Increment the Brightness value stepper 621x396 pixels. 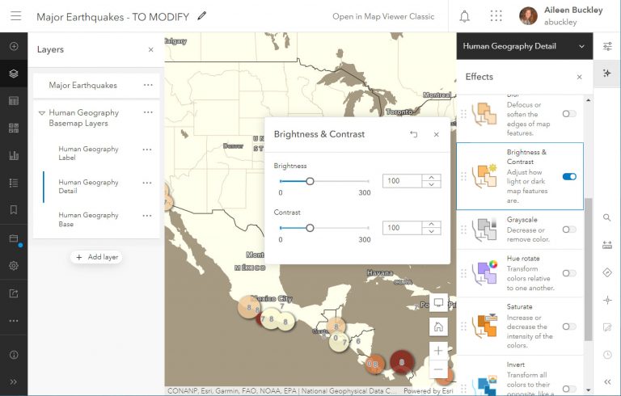(x=433, y=177)
